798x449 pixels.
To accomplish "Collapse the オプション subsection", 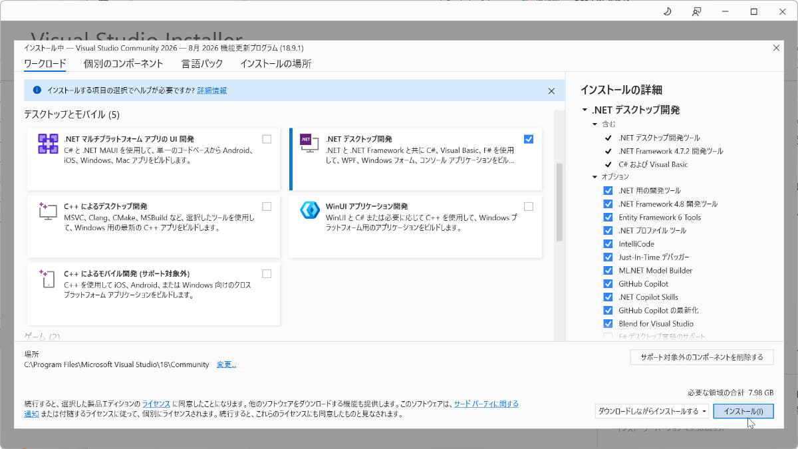I will (x=595, y=177).
